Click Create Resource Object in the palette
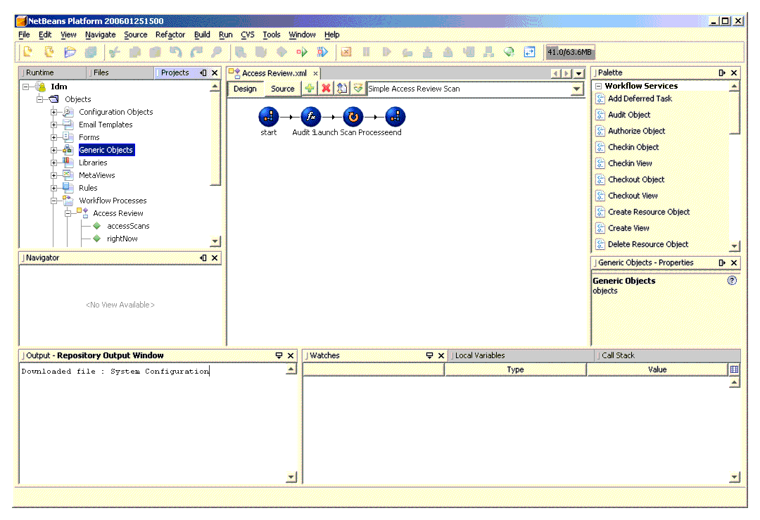 pyautogui.click(x=649, y=212)
